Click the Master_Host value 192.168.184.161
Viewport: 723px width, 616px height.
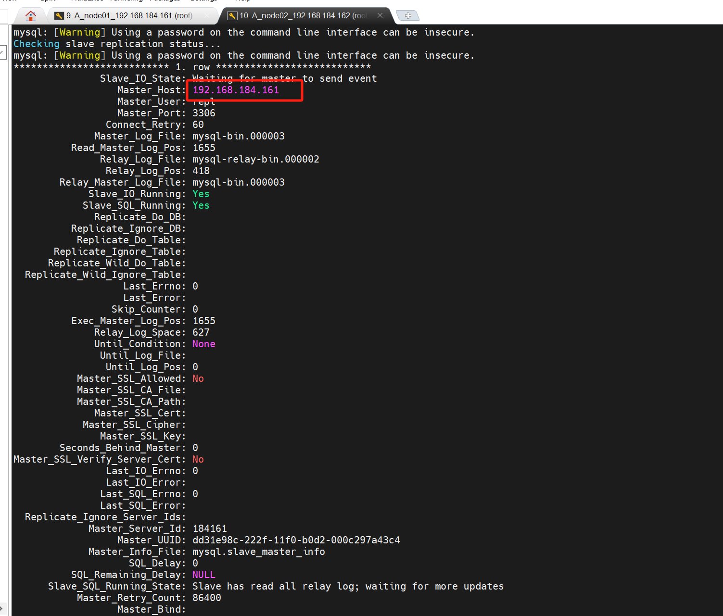click(x=236, y=90)
